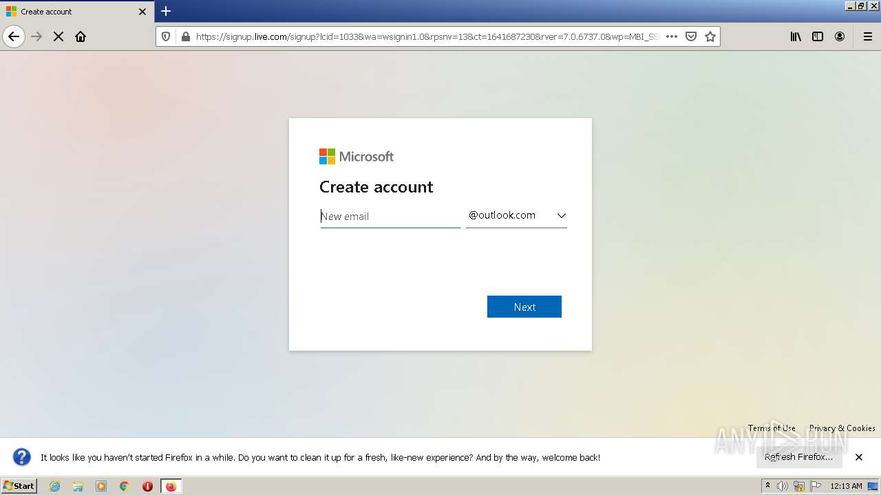The height and width of the screenshot is (495, 881).
Task: Open the @outlook.com domain dropdown
Action: (516, 216)
